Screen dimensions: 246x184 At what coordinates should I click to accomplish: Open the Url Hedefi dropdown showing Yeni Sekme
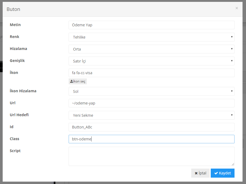point(151,115)
